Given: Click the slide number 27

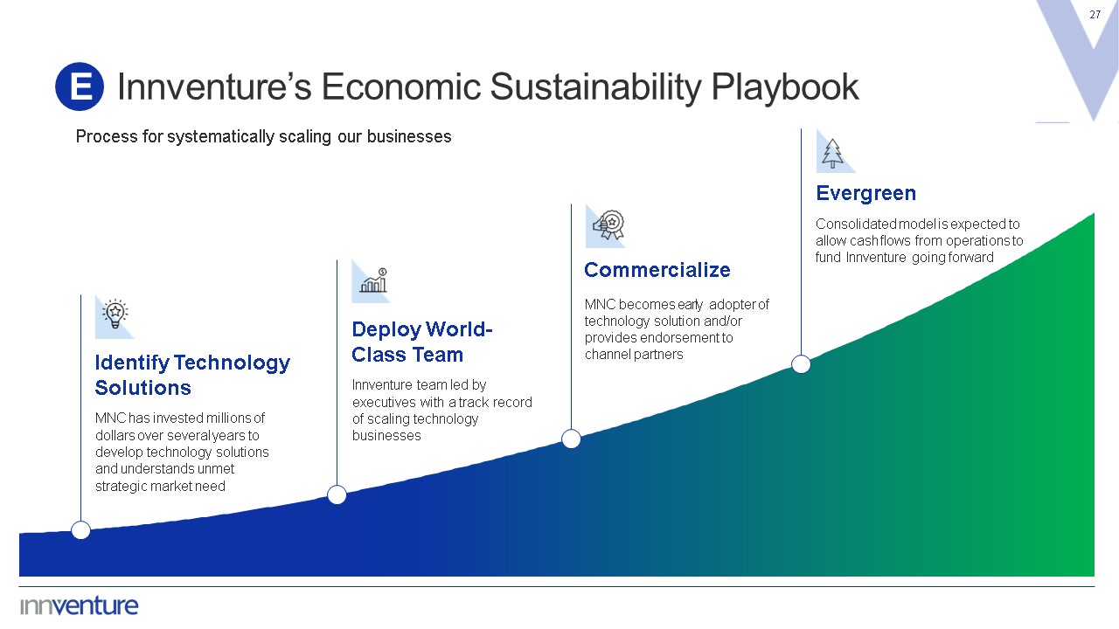Looking at the screenshot, I should (1095, 15).
